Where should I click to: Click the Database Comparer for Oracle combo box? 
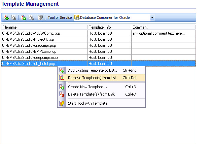111,17
